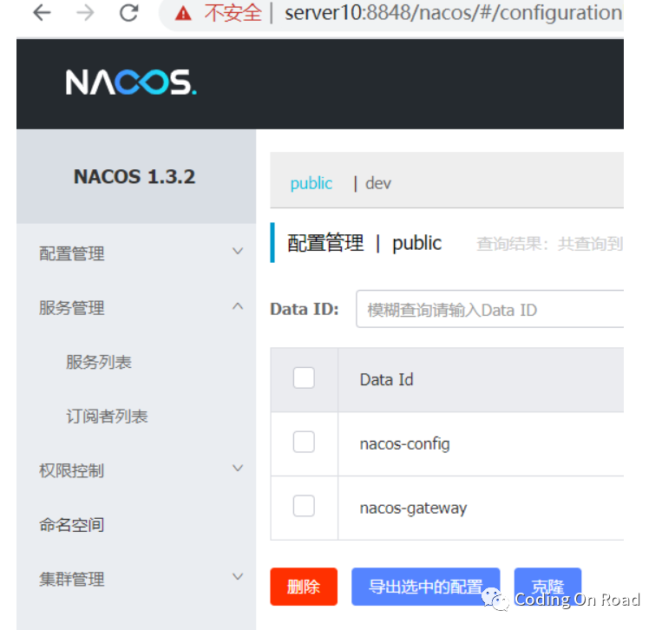Screen dimensions: 662x630
Task: Go forward with the browser forward arrow
Action: click(85, 13)
